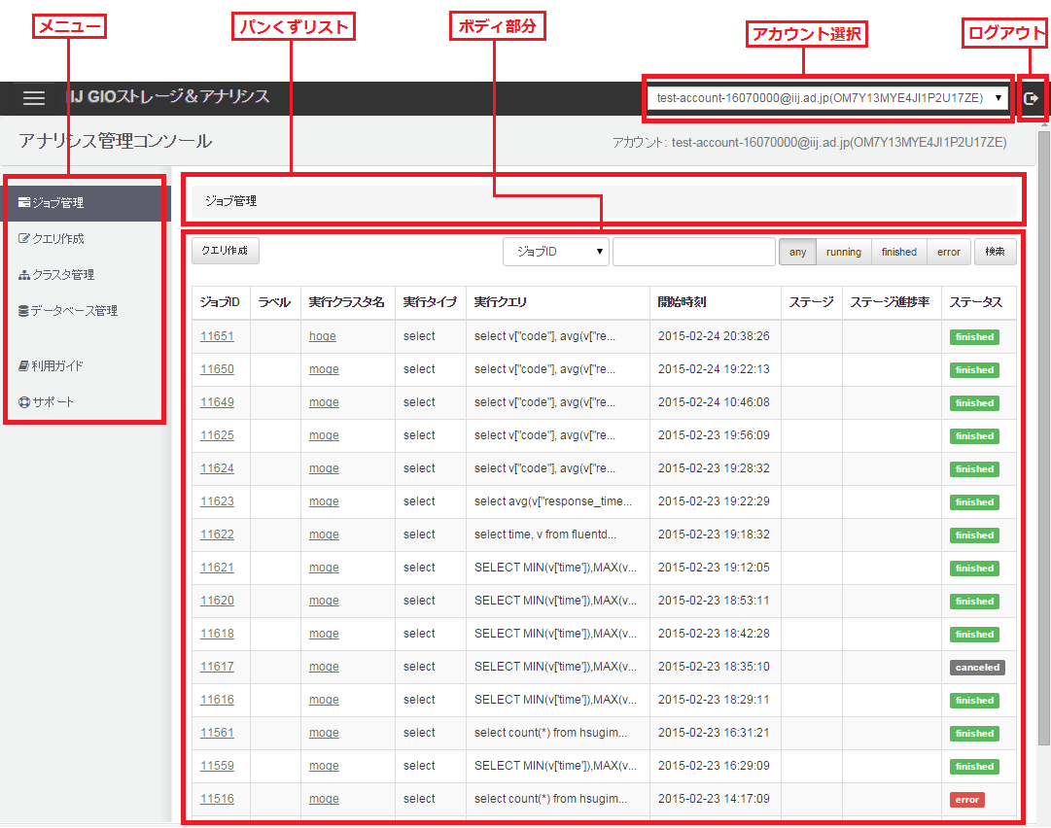Click the search text input field
The image size is (1051, 828).
click(694, 252)
